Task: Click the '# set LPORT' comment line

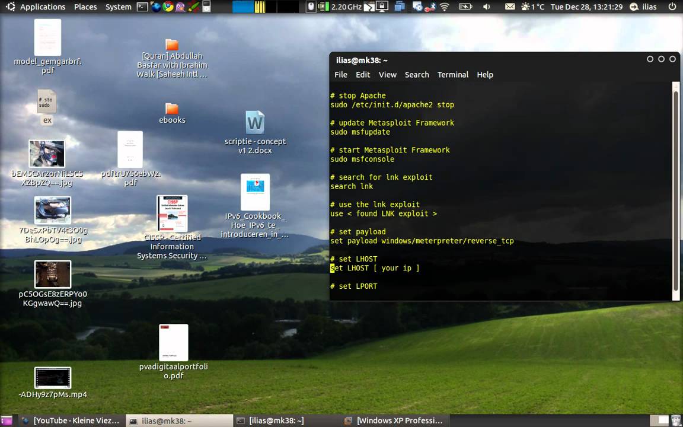Action: click(353, 286)
